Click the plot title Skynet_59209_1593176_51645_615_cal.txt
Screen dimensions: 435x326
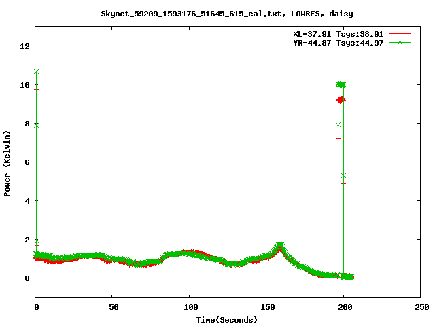coord(193,14)
